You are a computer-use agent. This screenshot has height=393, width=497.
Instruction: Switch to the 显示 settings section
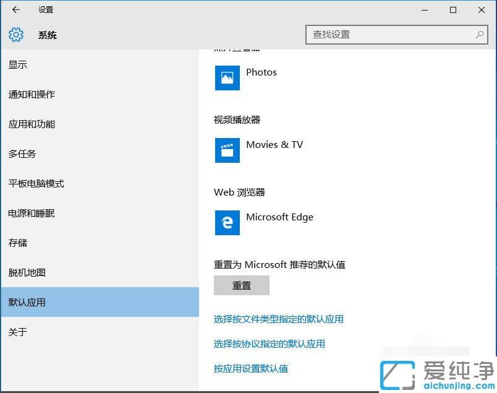coord(18,64)
